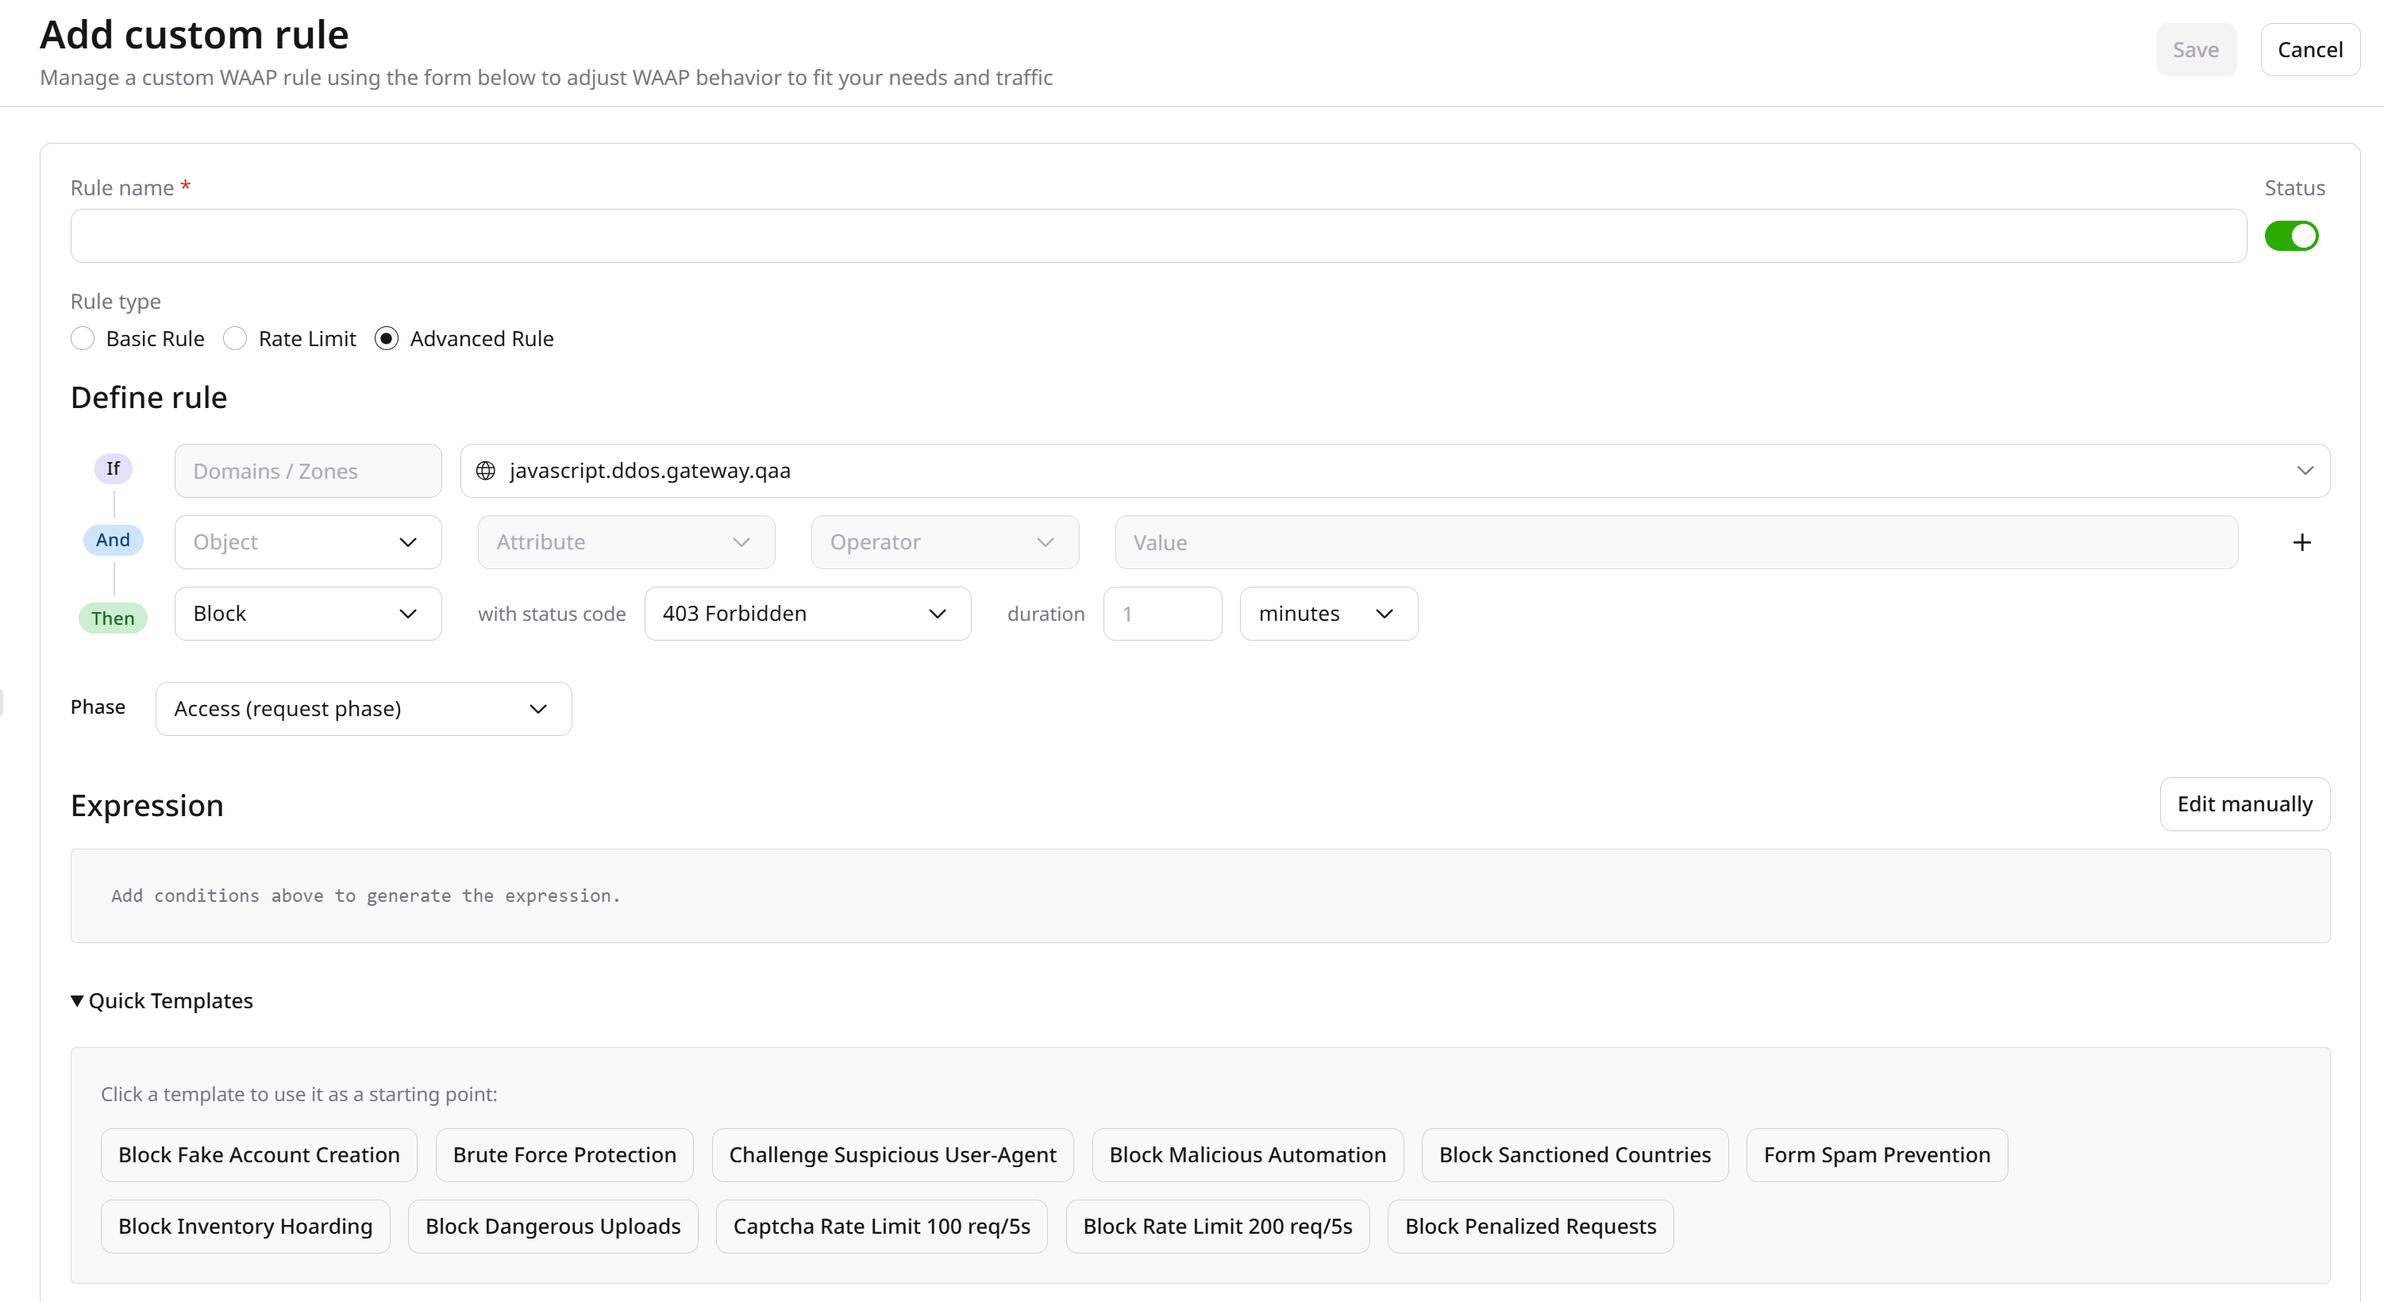2384x1302 pixels.
Task: Click the If condition badge
Action: point(113,468)
